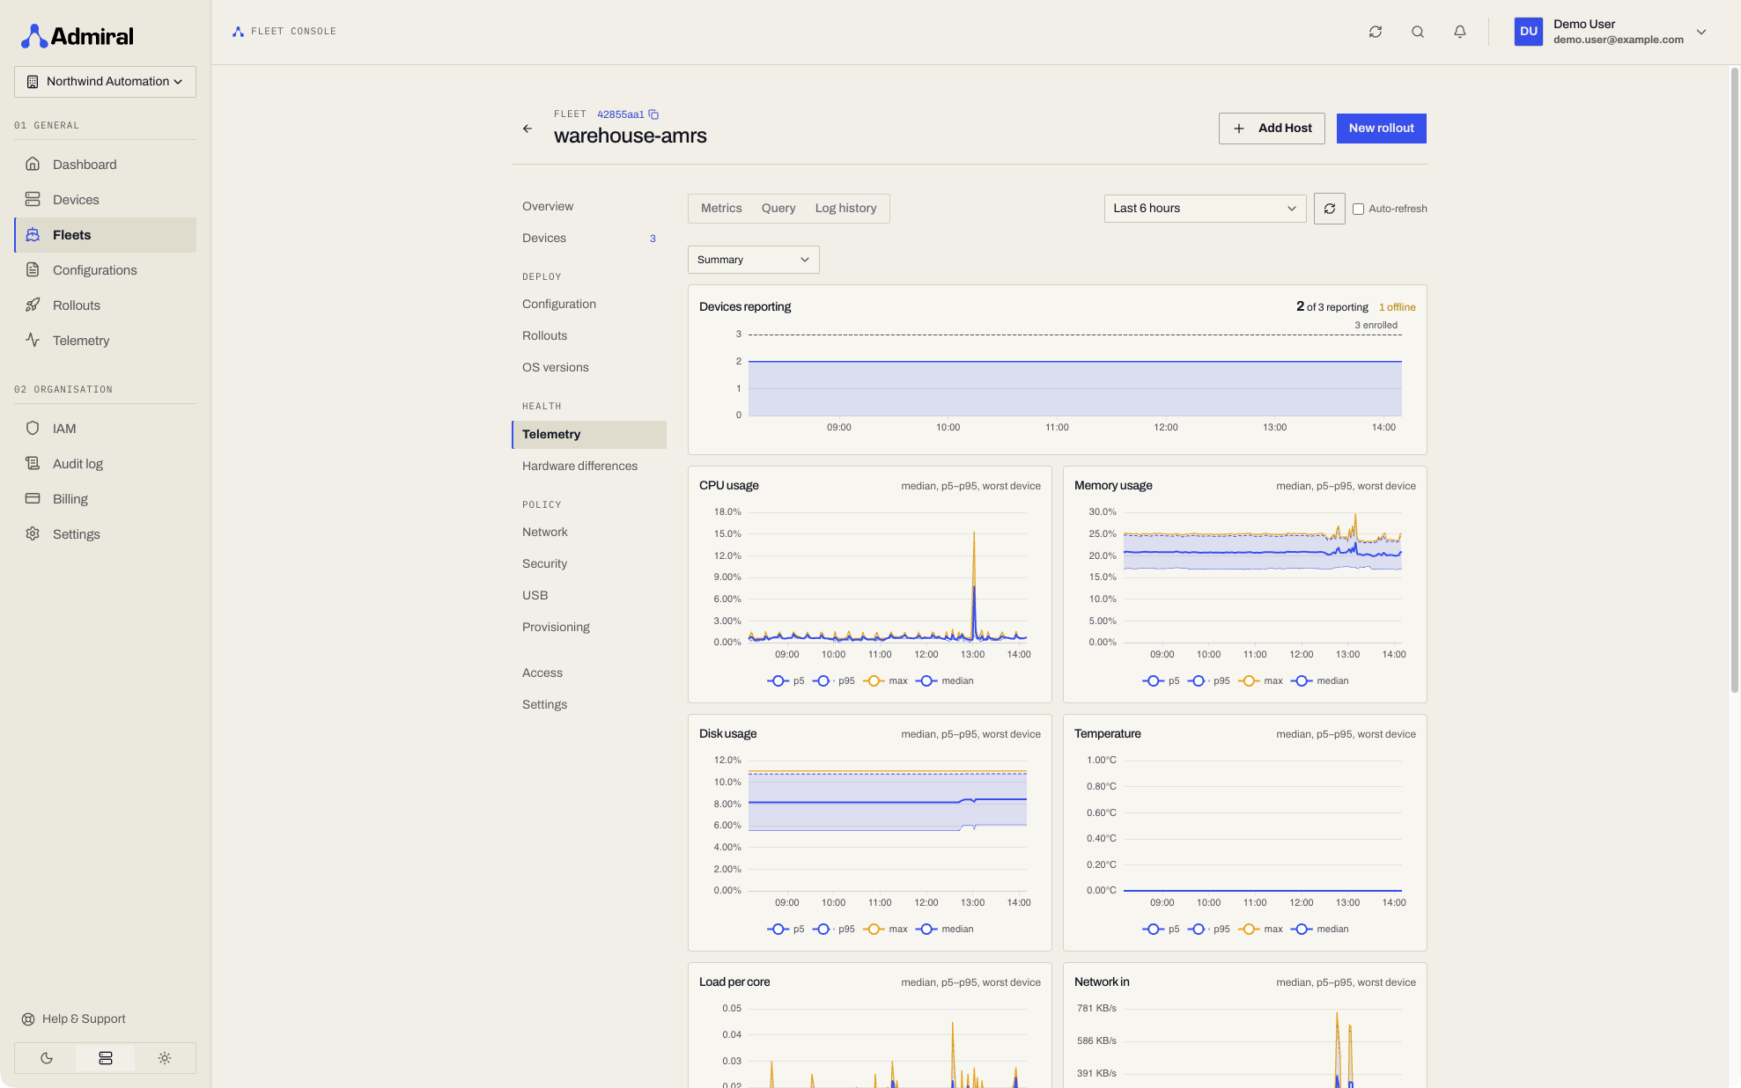This screenshot has height=1088, width=1741.
Task: Refresh the telemetry charts
Action: point(1330,209)
